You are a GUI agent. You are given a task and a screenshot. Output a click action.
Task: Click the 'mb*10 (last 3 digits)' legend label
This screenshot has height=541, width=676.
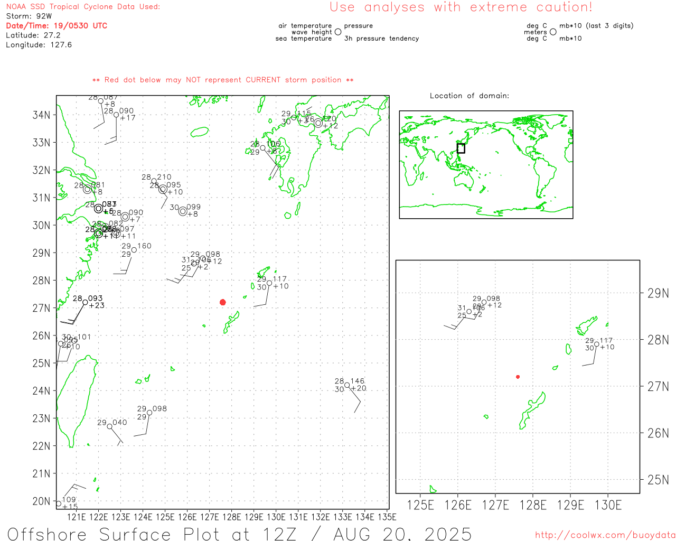pos(596,26)
